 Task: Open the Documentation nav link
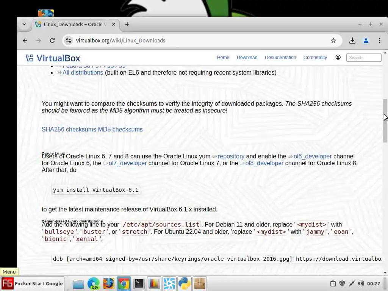coord(280,58)
